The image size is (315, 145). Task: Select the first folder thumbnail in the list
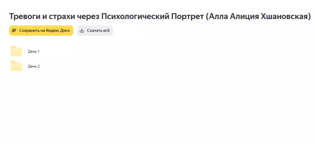16,51
